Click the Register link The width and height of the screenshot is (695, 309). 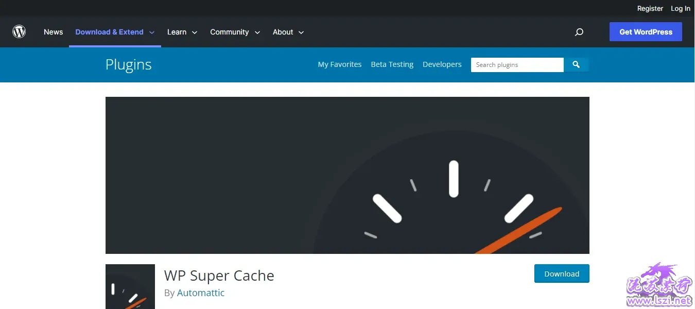pos(650,8)
